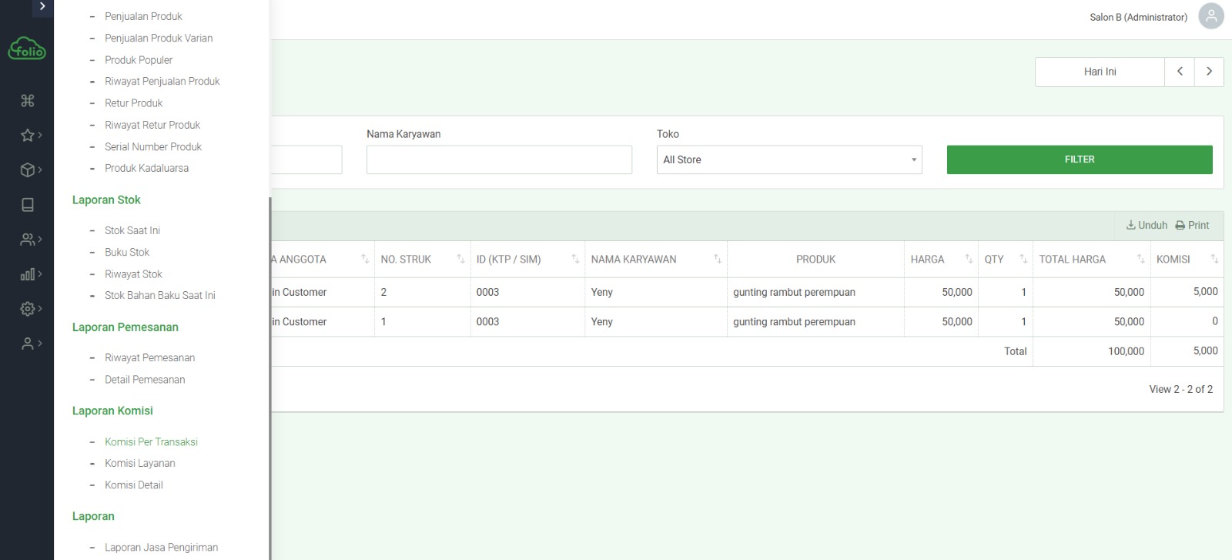This screenshot has width=1232, height=560.
Task: Click the Nama Karyawan input field
Action: point(499,160)
